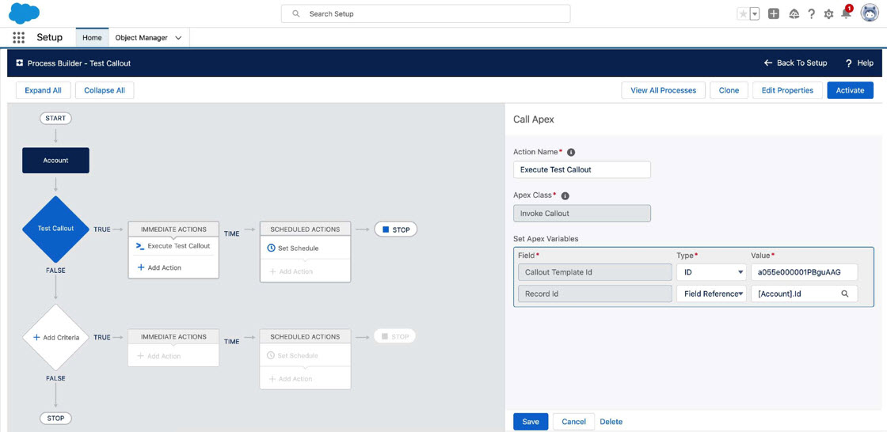Click the Process Builder header icon
Screen dimensions: 887x432
tap(19, 63)
